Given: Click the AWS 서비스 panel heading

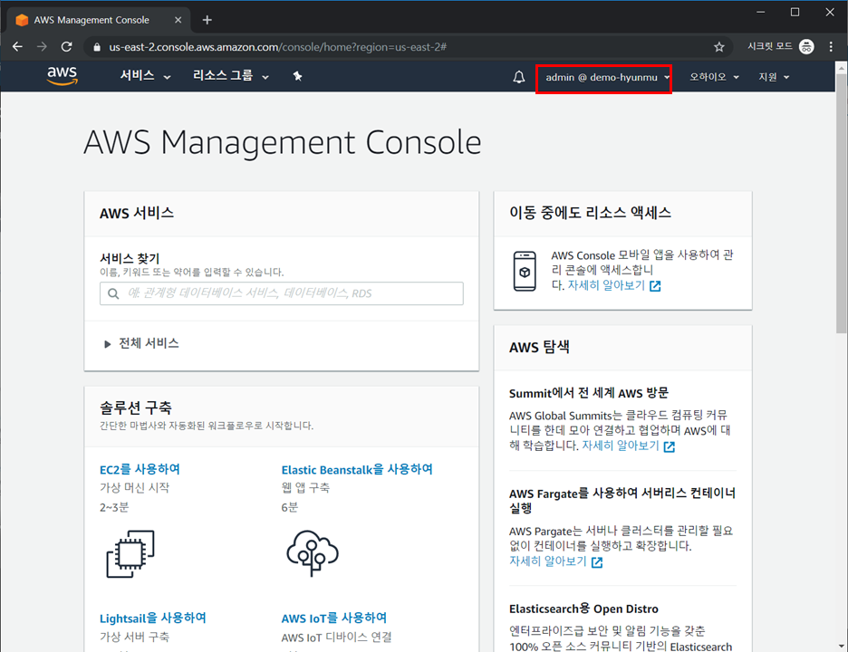Looking at the screenshot, I should pos(136,213).
